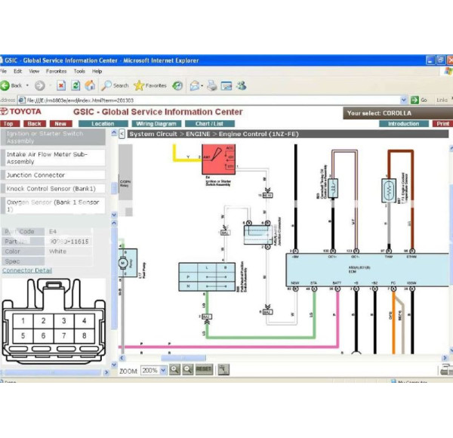Click the Introduction button
453x438 pixels.
pos(403,124)
